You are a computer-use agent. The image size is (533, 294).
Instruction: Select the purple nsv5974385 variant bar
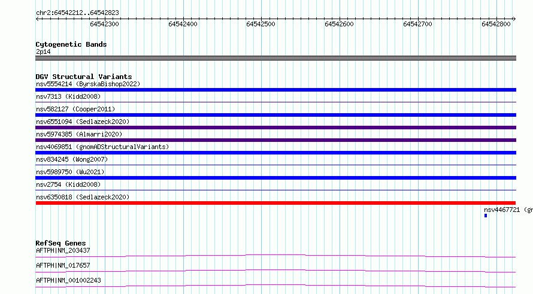(x=275, y=140)
